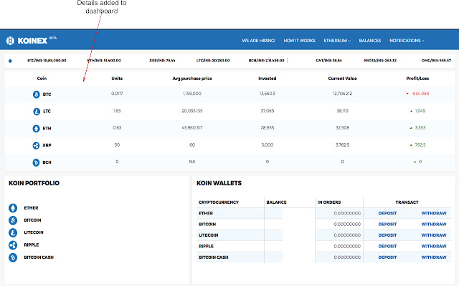
Task: Click Deposit for Ether wallet
Action: point(387,213)
